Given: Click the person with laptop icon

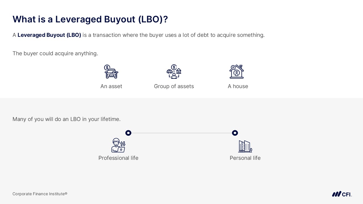Looking at the screenshot, I should [118, 145].
